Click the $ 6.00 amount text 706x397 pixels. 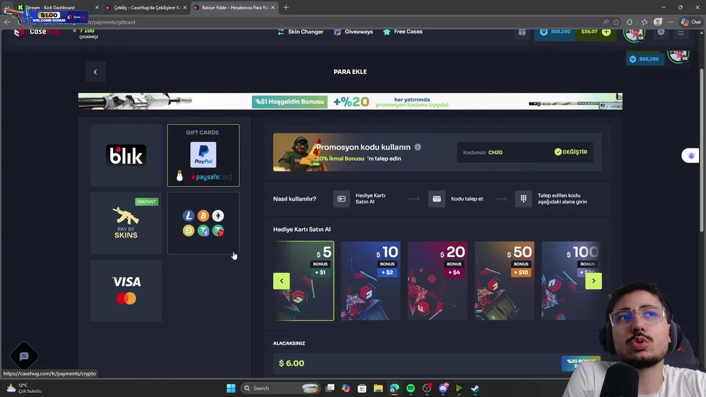292,363
